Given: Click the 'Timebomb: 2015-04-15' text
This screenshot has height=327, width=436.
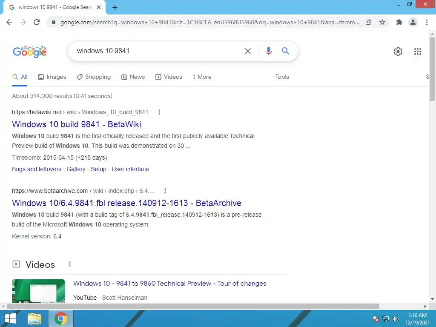Looking at the screenshot, I should [59, 158].
